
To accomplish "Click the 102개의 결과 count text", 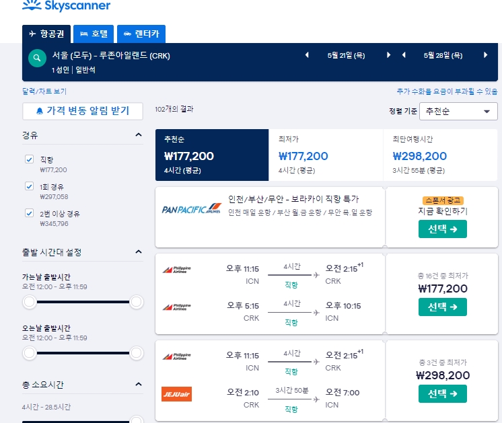I will click(174, 109).
